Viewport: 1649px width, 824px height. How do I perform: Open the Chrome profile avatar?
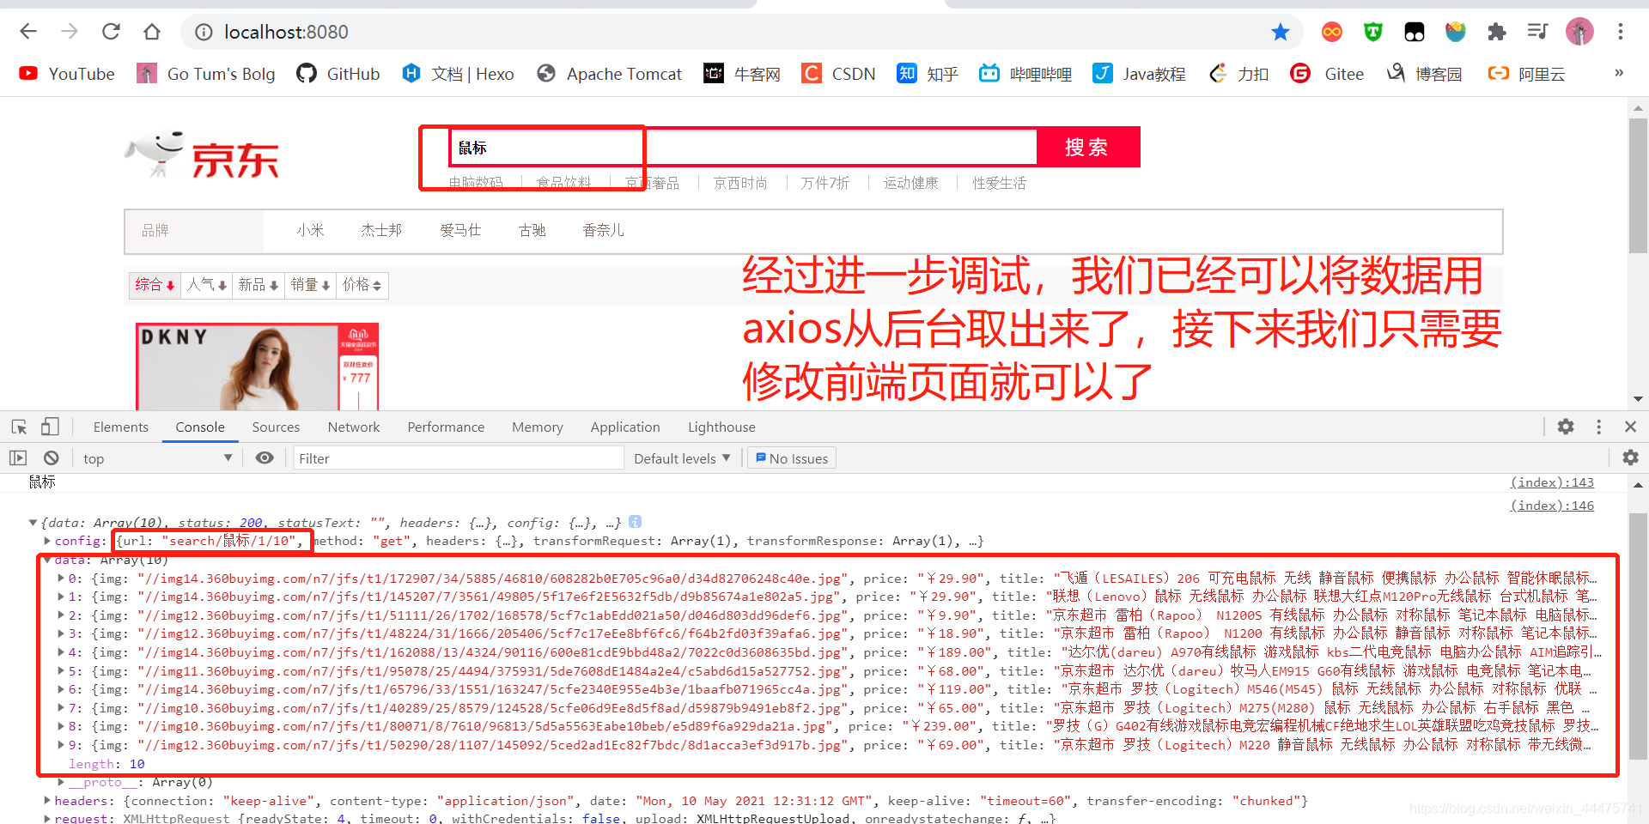[1579, 32]
